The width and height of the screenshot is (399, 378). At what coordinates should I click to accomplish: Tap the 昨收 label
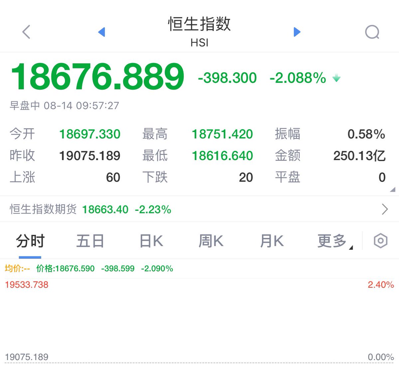(22, 156)
